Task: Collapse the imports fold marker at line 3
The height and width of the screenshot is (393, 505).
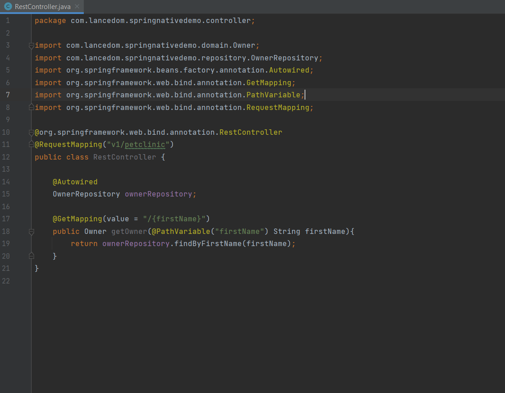Action: [31, 46]
